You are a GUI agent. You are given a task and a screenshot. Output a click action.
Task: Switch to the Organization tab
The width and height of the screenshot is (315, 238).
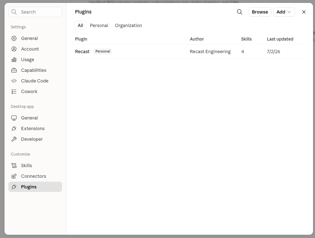[128, 25]
